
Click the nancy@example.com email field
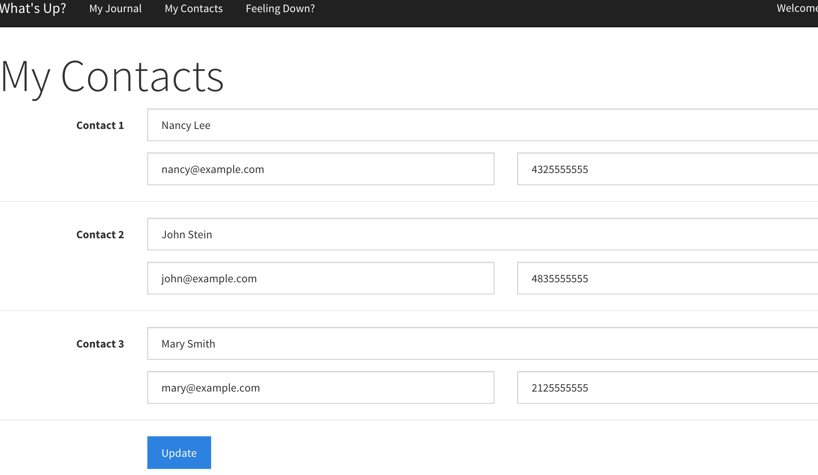click(321, 169)
